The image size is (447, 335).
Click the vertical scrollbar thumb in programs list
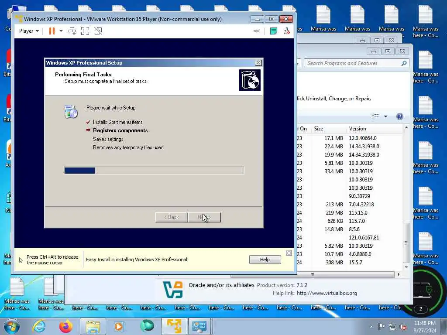[x=406, y=243]
